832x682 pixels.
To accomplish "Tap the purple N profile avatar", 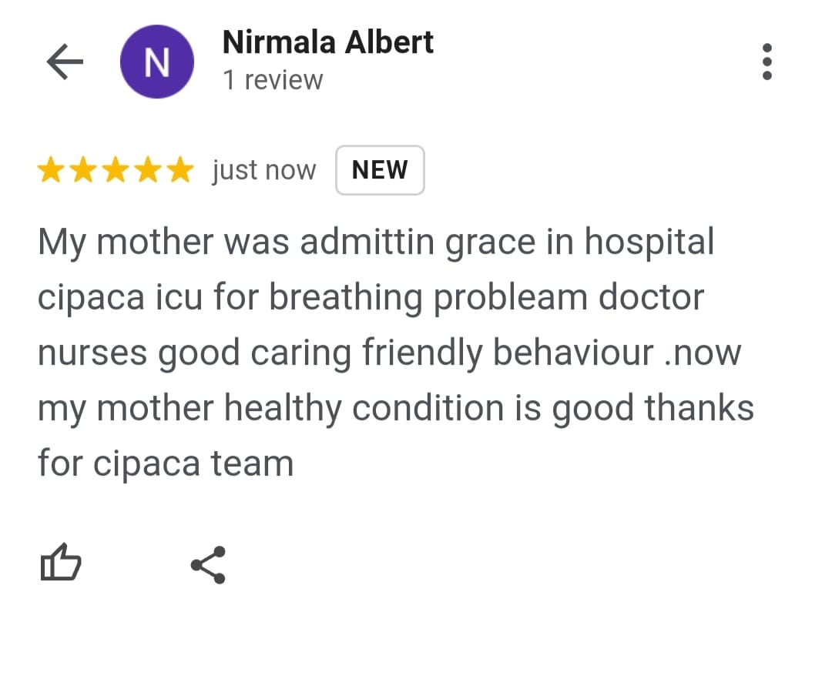I will (157, 62).
